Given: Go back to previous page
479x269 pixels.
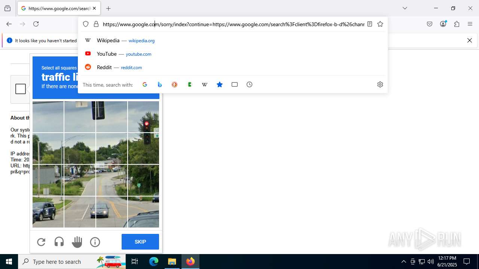Looking at the screenshot, I should [9, 24].
